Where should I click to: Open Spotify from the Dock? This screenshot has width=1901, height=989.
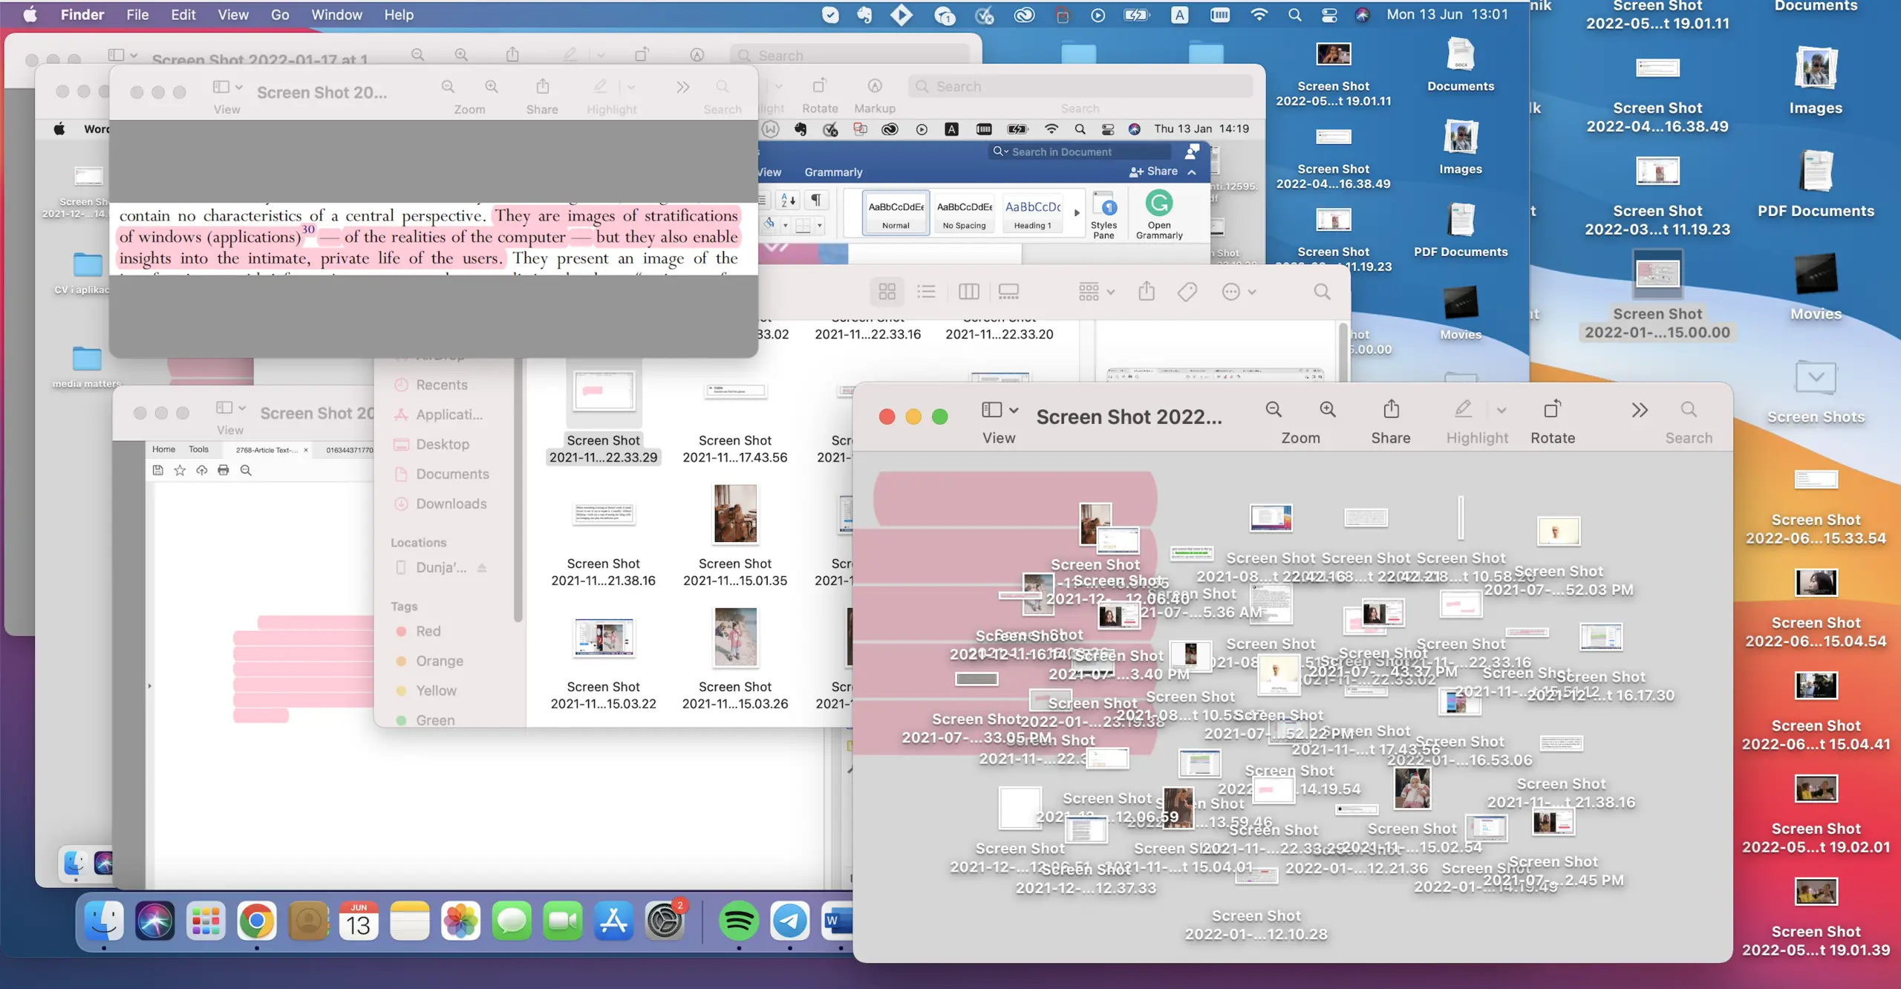coord(738,921)
